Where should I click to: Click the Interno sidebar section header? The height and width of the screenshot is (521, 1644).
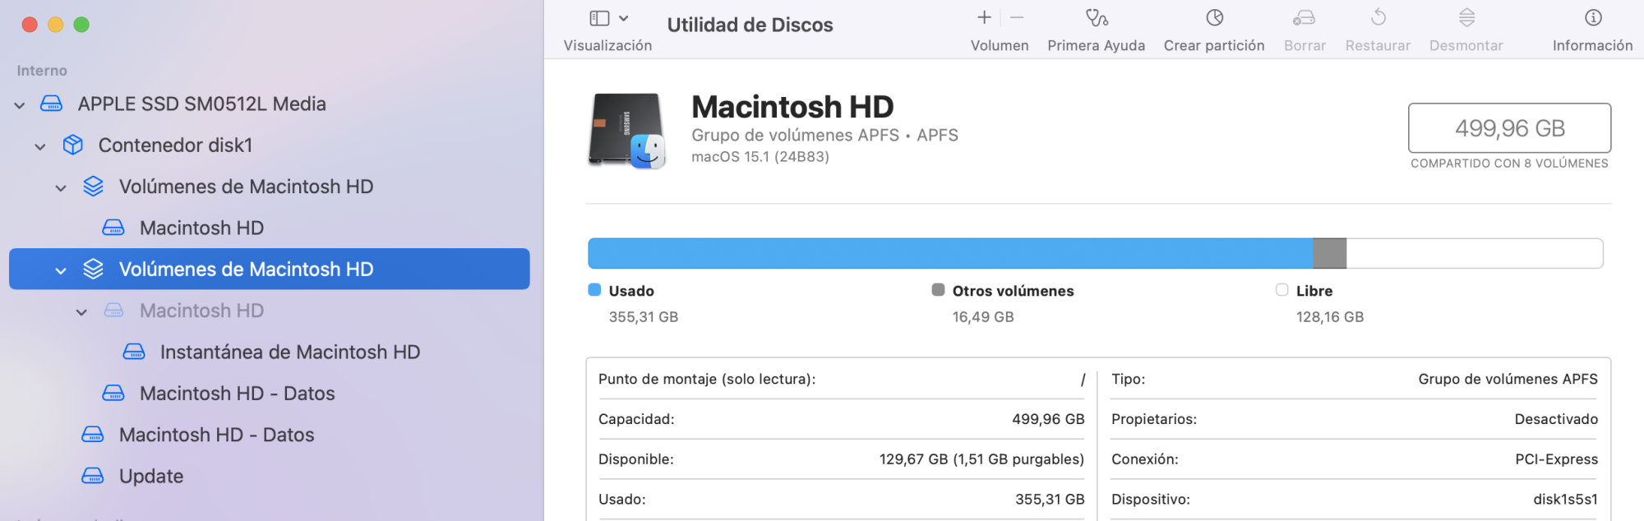tap(42, 71)
